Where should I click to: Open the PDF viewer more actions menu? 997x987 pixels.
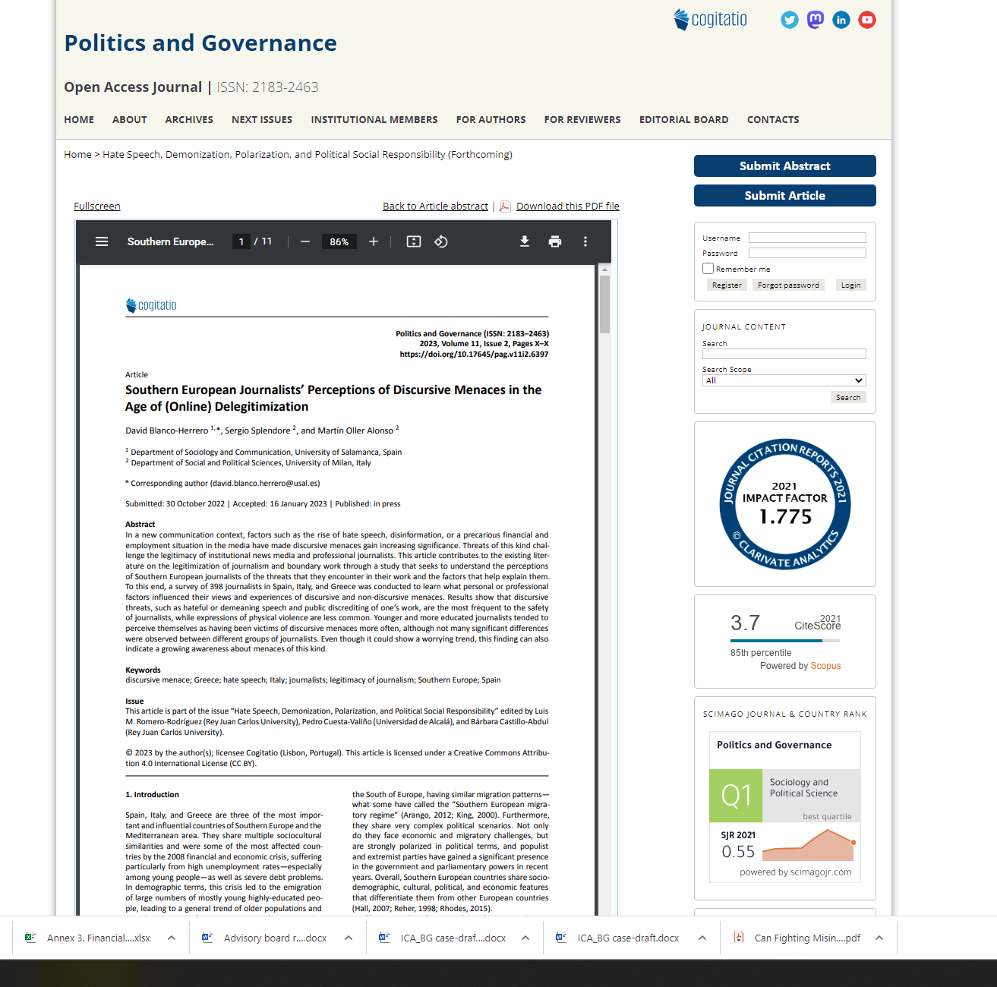(x=585, y=241)
